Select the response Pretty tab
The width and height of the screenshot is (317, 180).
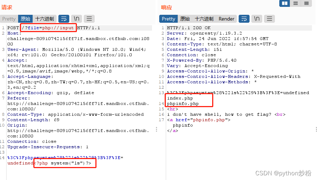pyautogui.click(x=168, y=19)
